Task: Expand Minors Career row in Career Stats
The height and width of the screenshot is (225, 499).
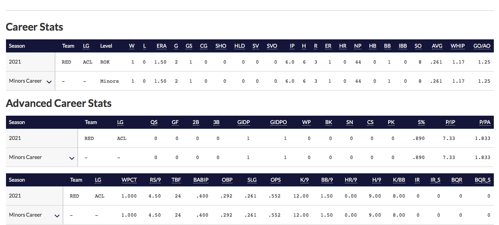Action: pyautogui.click(x=49, y=82)
